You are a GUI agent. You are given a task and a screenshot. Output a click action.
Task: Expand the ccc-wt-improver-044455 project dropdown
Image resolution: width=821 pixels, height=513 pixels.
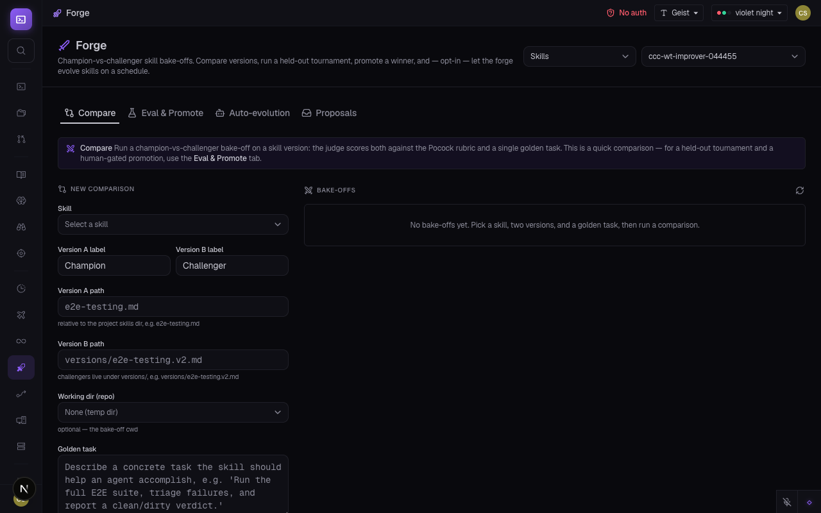(724, 56)
